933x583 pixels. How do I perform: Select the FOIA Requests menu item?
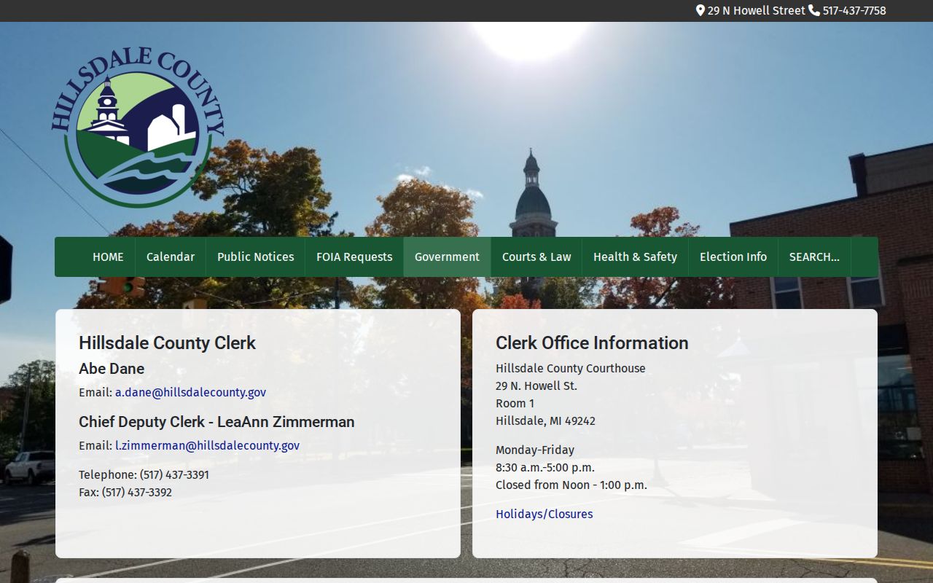pos(354,257)
